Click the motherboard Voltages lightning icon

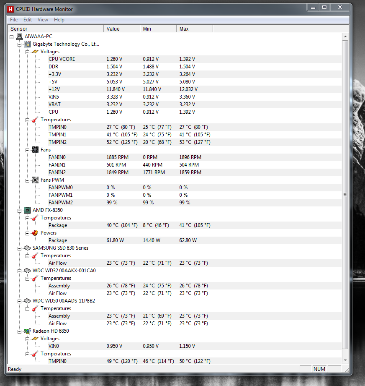[x=35, y=52]
